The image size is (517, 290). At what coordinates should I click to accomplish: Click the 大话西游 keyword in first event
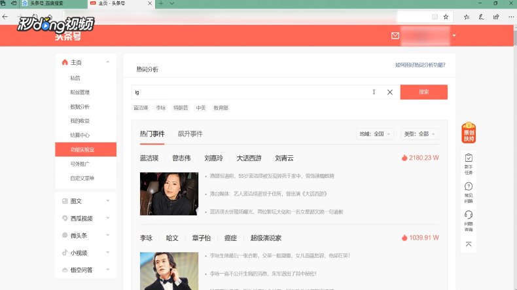(x=249, y=158)
